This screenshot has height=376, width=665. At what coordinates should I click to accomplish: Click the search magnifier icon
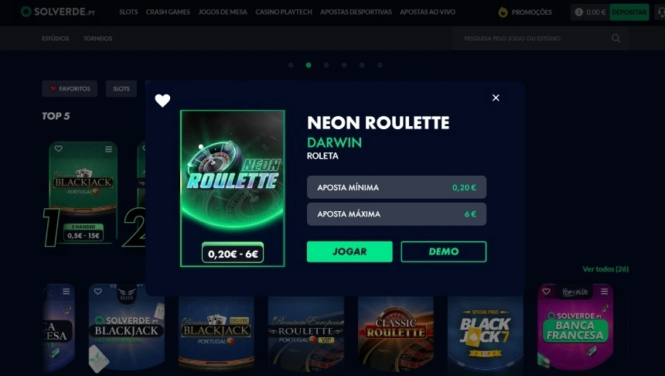click(x=616, y=39)
